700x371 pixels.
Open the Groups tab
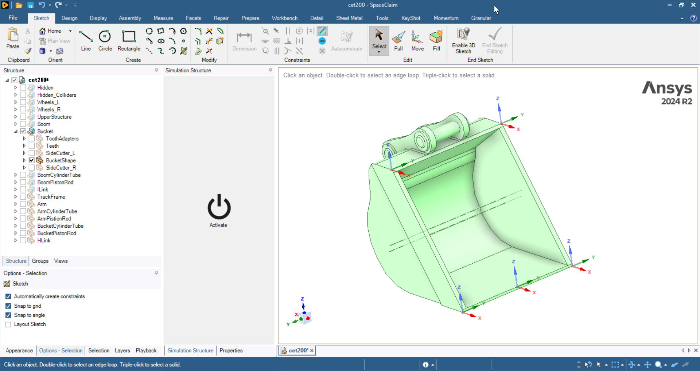[40, 261]
